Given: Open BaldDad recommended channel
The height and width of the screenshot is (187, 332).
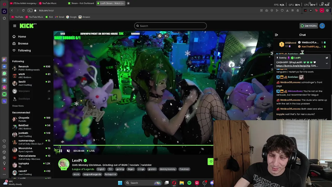Looking at the screenshot, I should point(31,127).
